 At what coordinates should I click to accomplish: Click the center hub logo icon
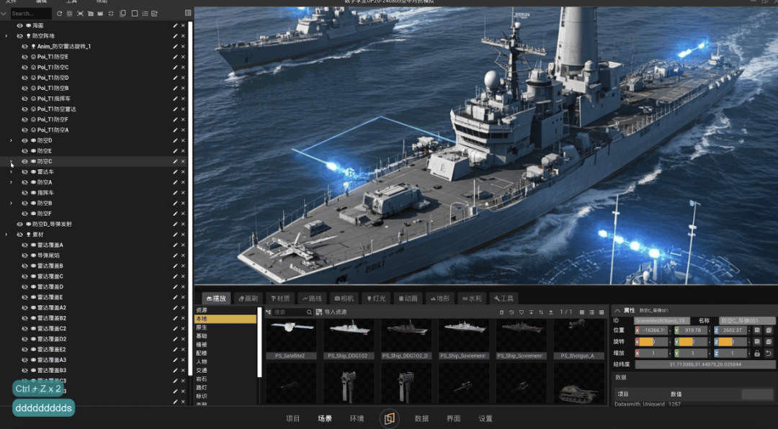(390, 418)
